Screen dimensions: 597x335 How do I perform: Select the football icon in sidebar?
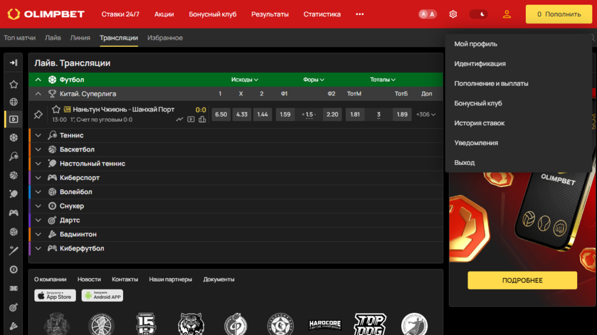tap(14, 137)
